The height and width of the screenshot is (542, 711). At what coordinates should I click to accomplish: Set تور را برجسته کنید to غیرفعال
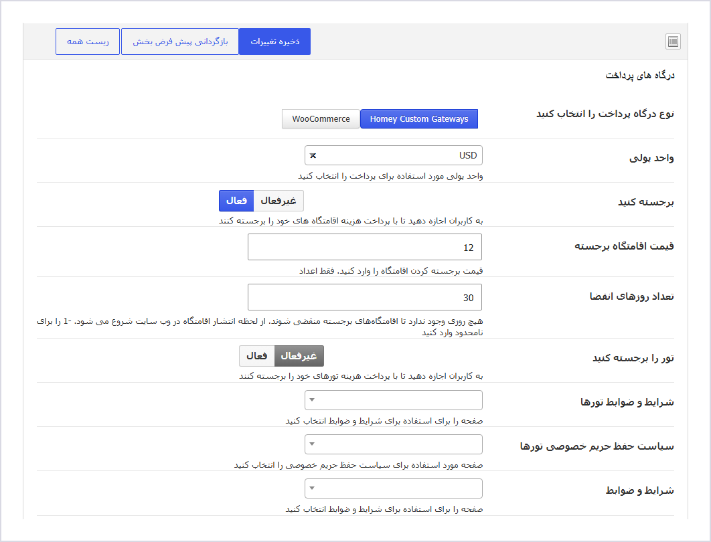pos(299,356)
